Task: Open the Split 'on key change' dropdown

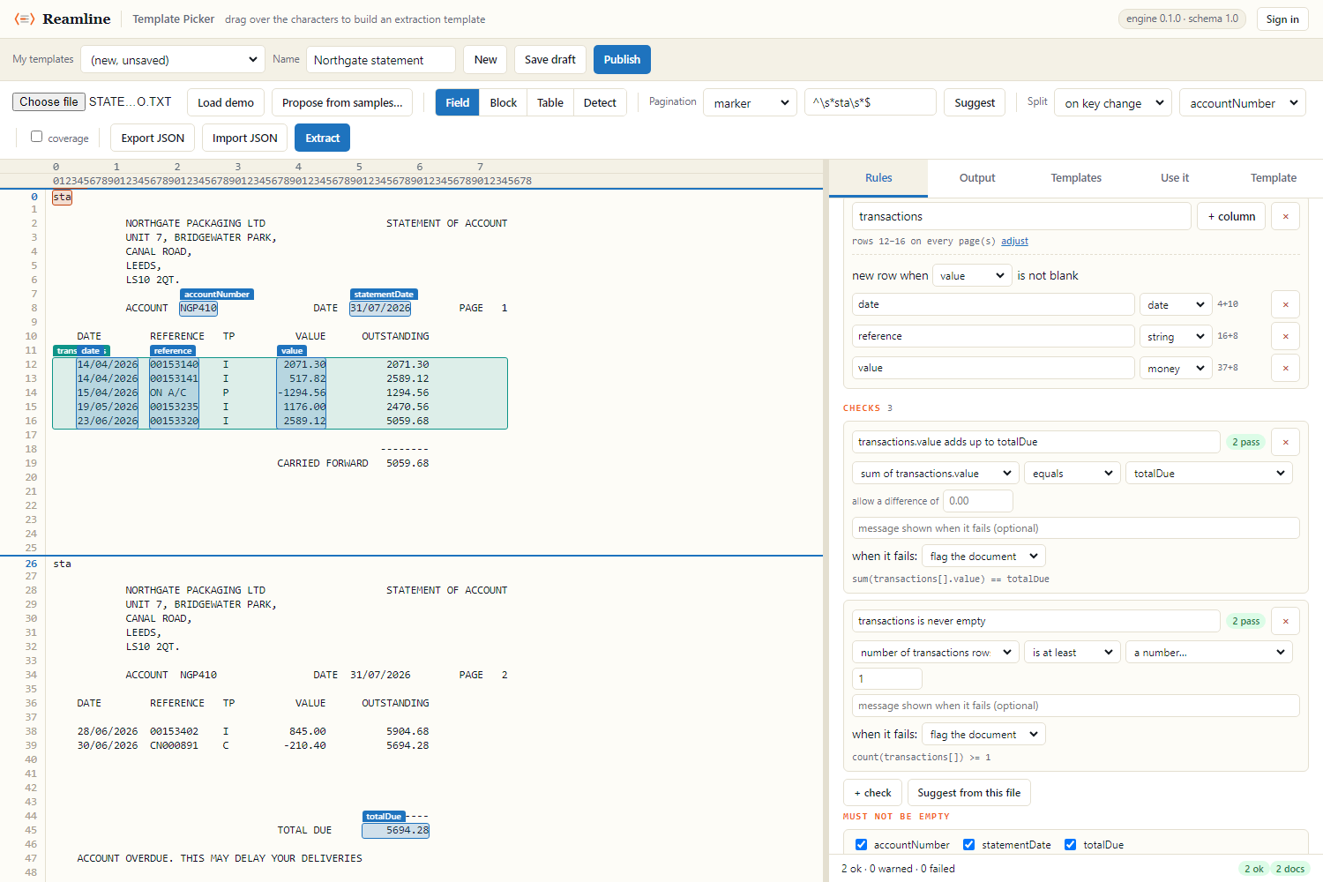Action: tap(1112, 102)
